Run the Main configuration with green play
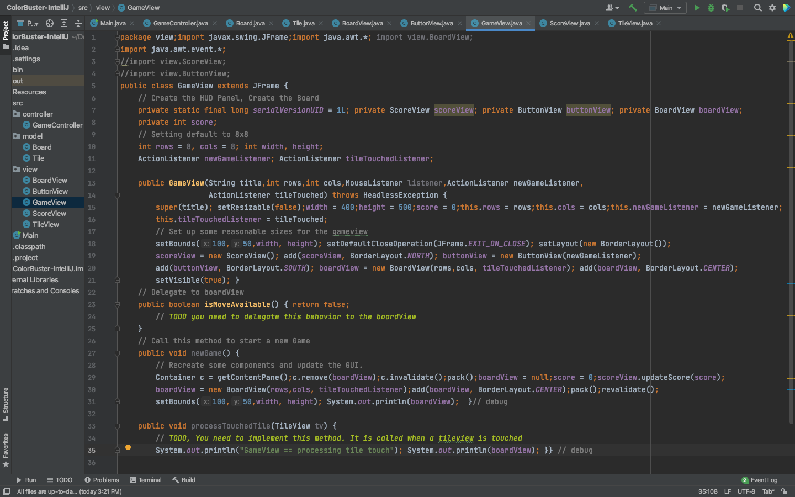Screen dimensions: 795x497 (x=697, y=8)
